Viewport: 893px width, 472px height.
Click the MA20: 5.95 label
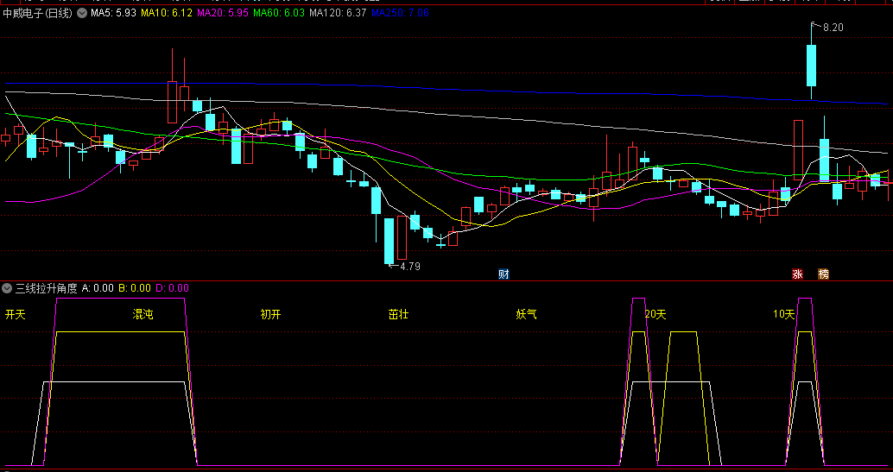coord(223,13)
